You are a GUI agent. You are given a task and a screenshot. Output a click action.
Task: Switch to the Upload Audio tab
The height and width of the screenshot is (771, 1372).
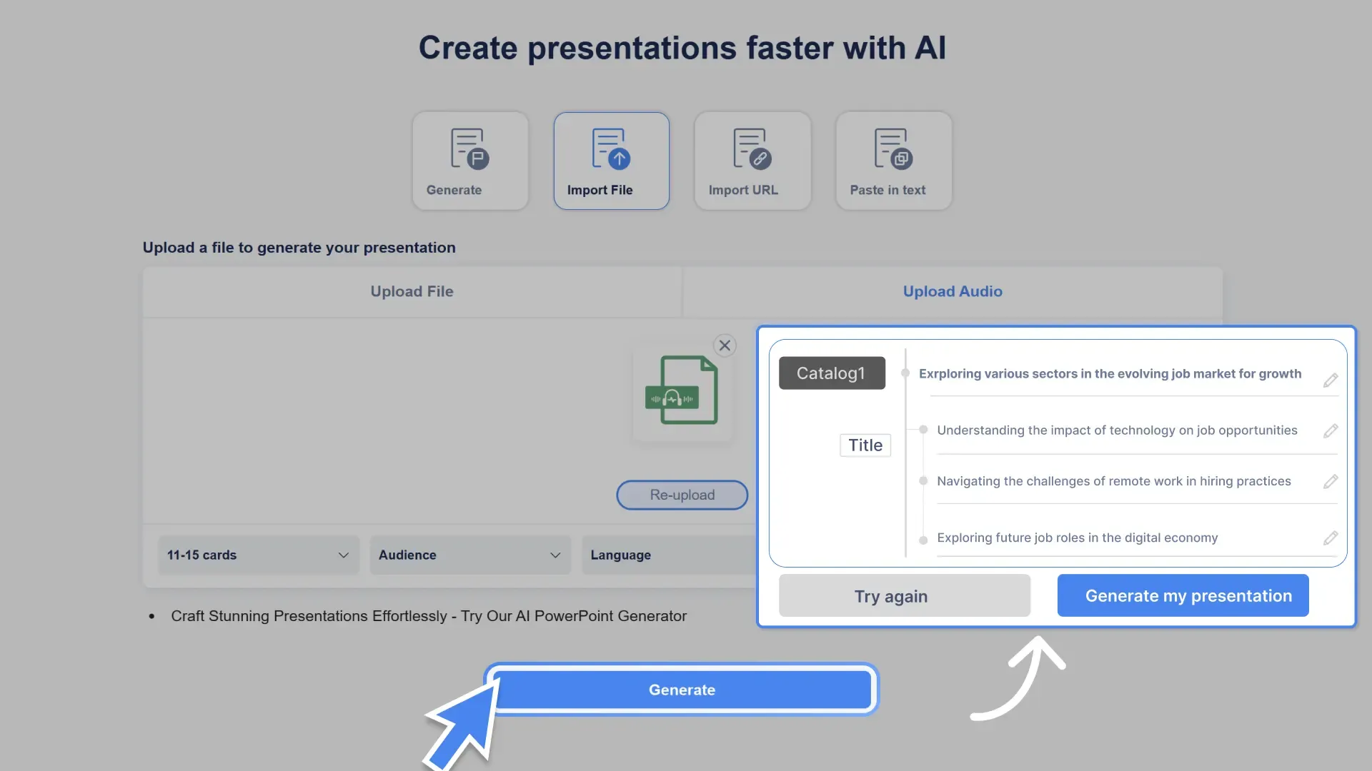(952, 291)
